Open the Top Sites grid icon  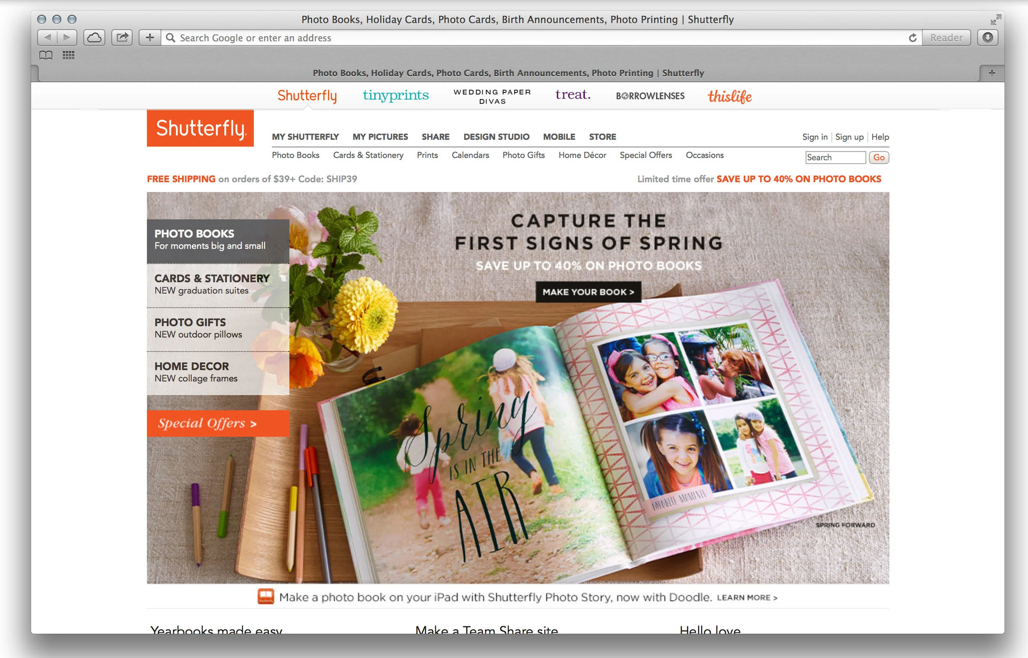[x=68, y=55]
